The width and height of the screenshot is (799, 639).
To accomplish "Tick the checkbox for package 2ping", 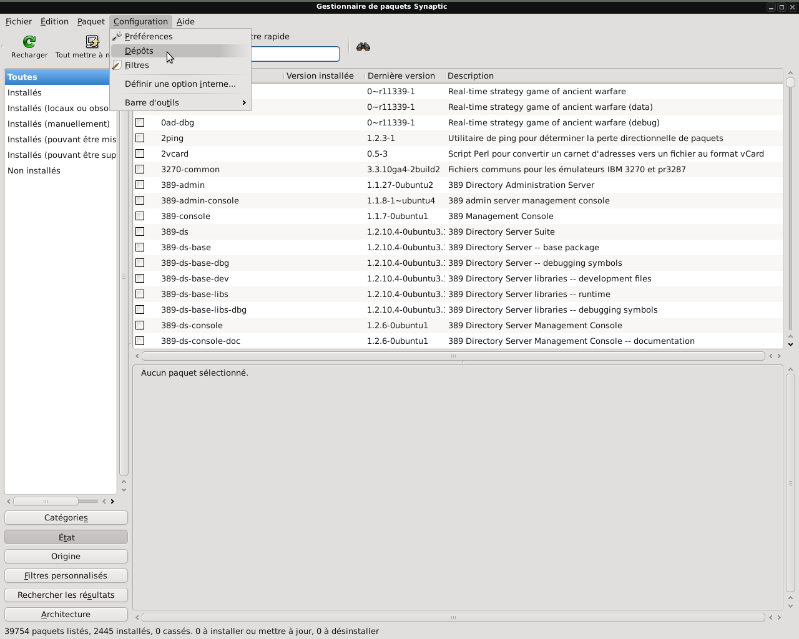I will [x=140, y=138].
